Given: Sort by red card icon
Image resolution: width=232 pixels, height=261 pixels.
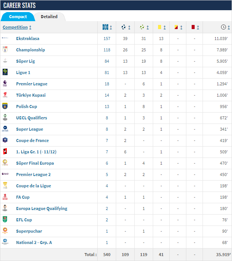Looking at the screenshot, I should click(193, 27).
